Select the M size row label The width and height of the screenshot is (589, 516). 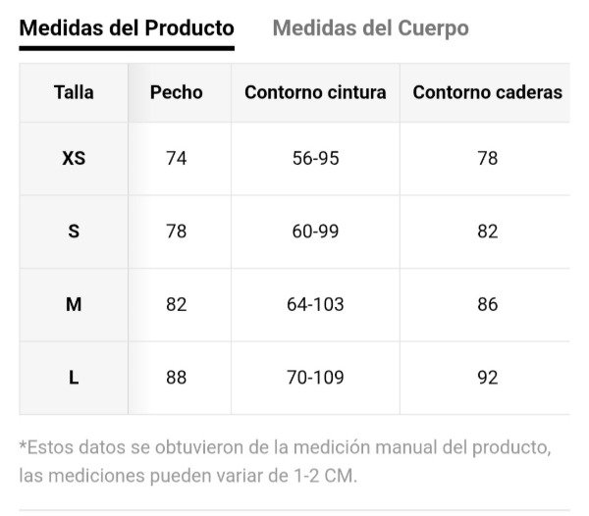tap(74, 304)
